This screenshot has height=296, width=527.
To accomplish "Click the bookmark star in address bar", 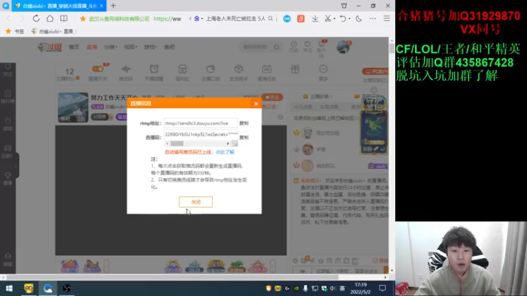I will tap(83, 19).
